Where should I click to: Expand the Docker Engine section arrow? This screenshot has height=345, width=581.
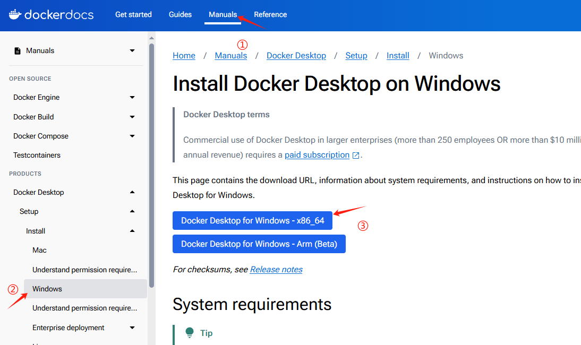tap(132, 97)
